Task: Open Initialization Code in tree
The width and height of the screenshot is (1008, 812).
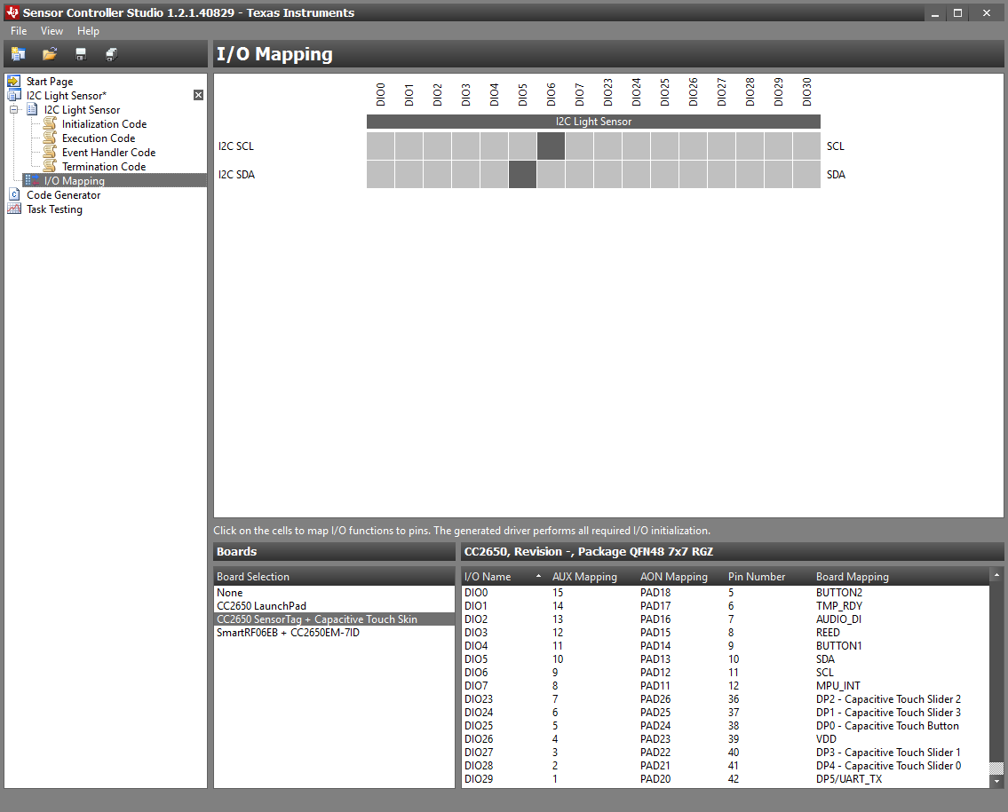Action: click(x=104, y=124)
